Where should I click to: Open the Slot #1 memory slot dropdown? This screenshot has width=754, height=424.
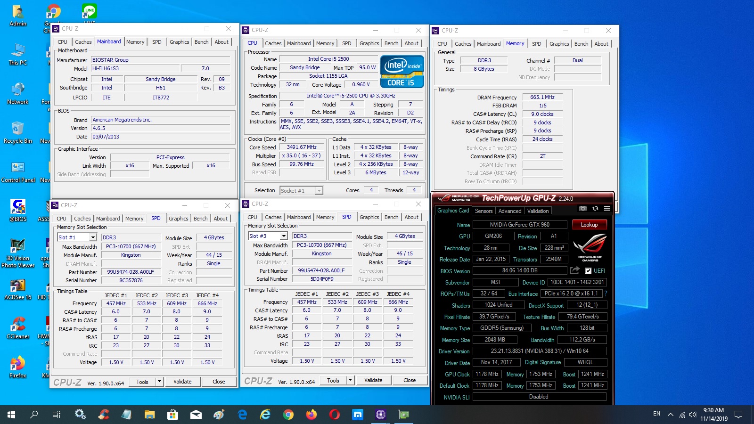(93, 237)
